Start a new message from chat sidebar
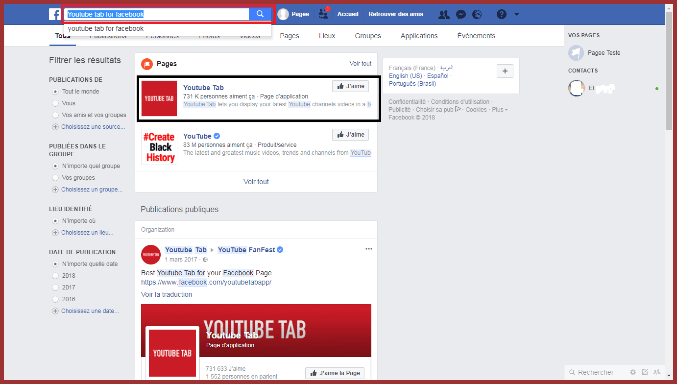Screen dimensions: 677x384 click(645, 372)
